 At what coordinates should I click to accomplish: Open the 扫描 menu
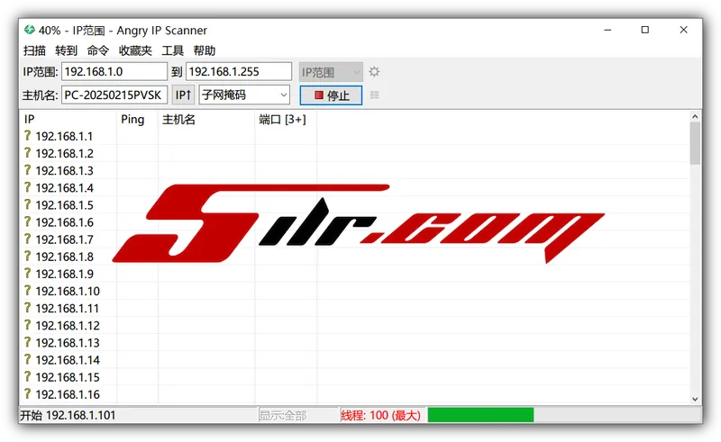click(34, 50)
